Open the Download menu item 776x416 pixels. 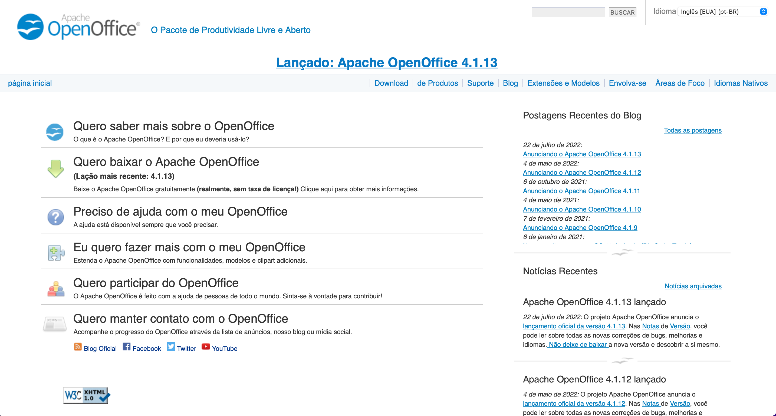pyautogui.click(x=391, y=83)
